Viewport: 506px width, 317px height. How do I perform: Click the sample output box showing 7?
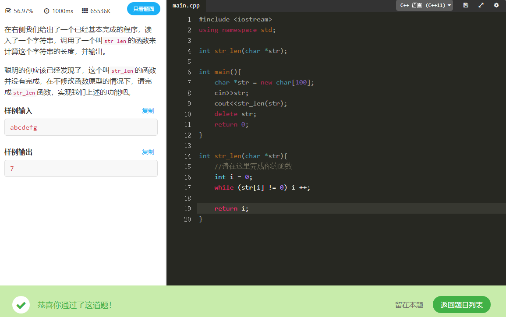81,168
